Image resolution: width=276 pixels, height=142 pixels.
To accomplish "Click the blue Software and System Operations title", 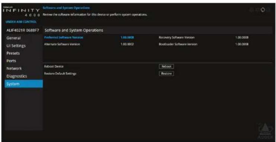I will [x=66, y=8].
